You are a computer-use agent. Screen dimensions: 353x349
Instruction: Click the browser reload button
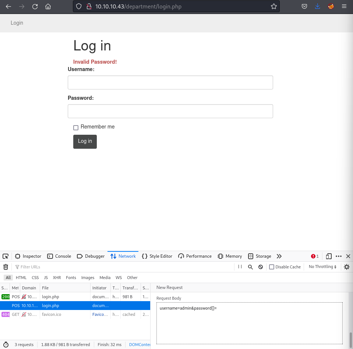pos(35,7)
